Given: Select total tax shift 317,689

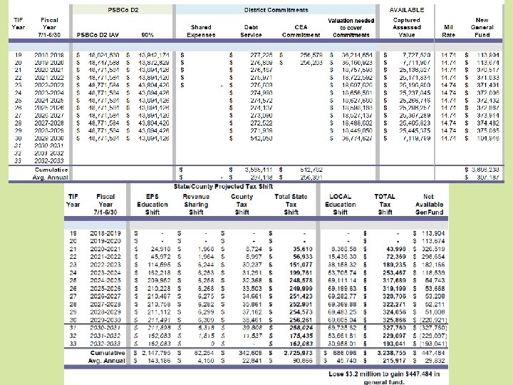Looking at the screenshot, I should pos(394,281).
